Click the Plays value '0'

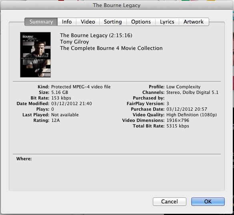[52, 109]
